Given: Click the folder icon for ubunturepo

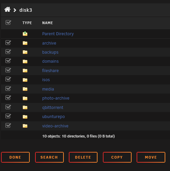Looking at the screenshot, I should point(25,117).
